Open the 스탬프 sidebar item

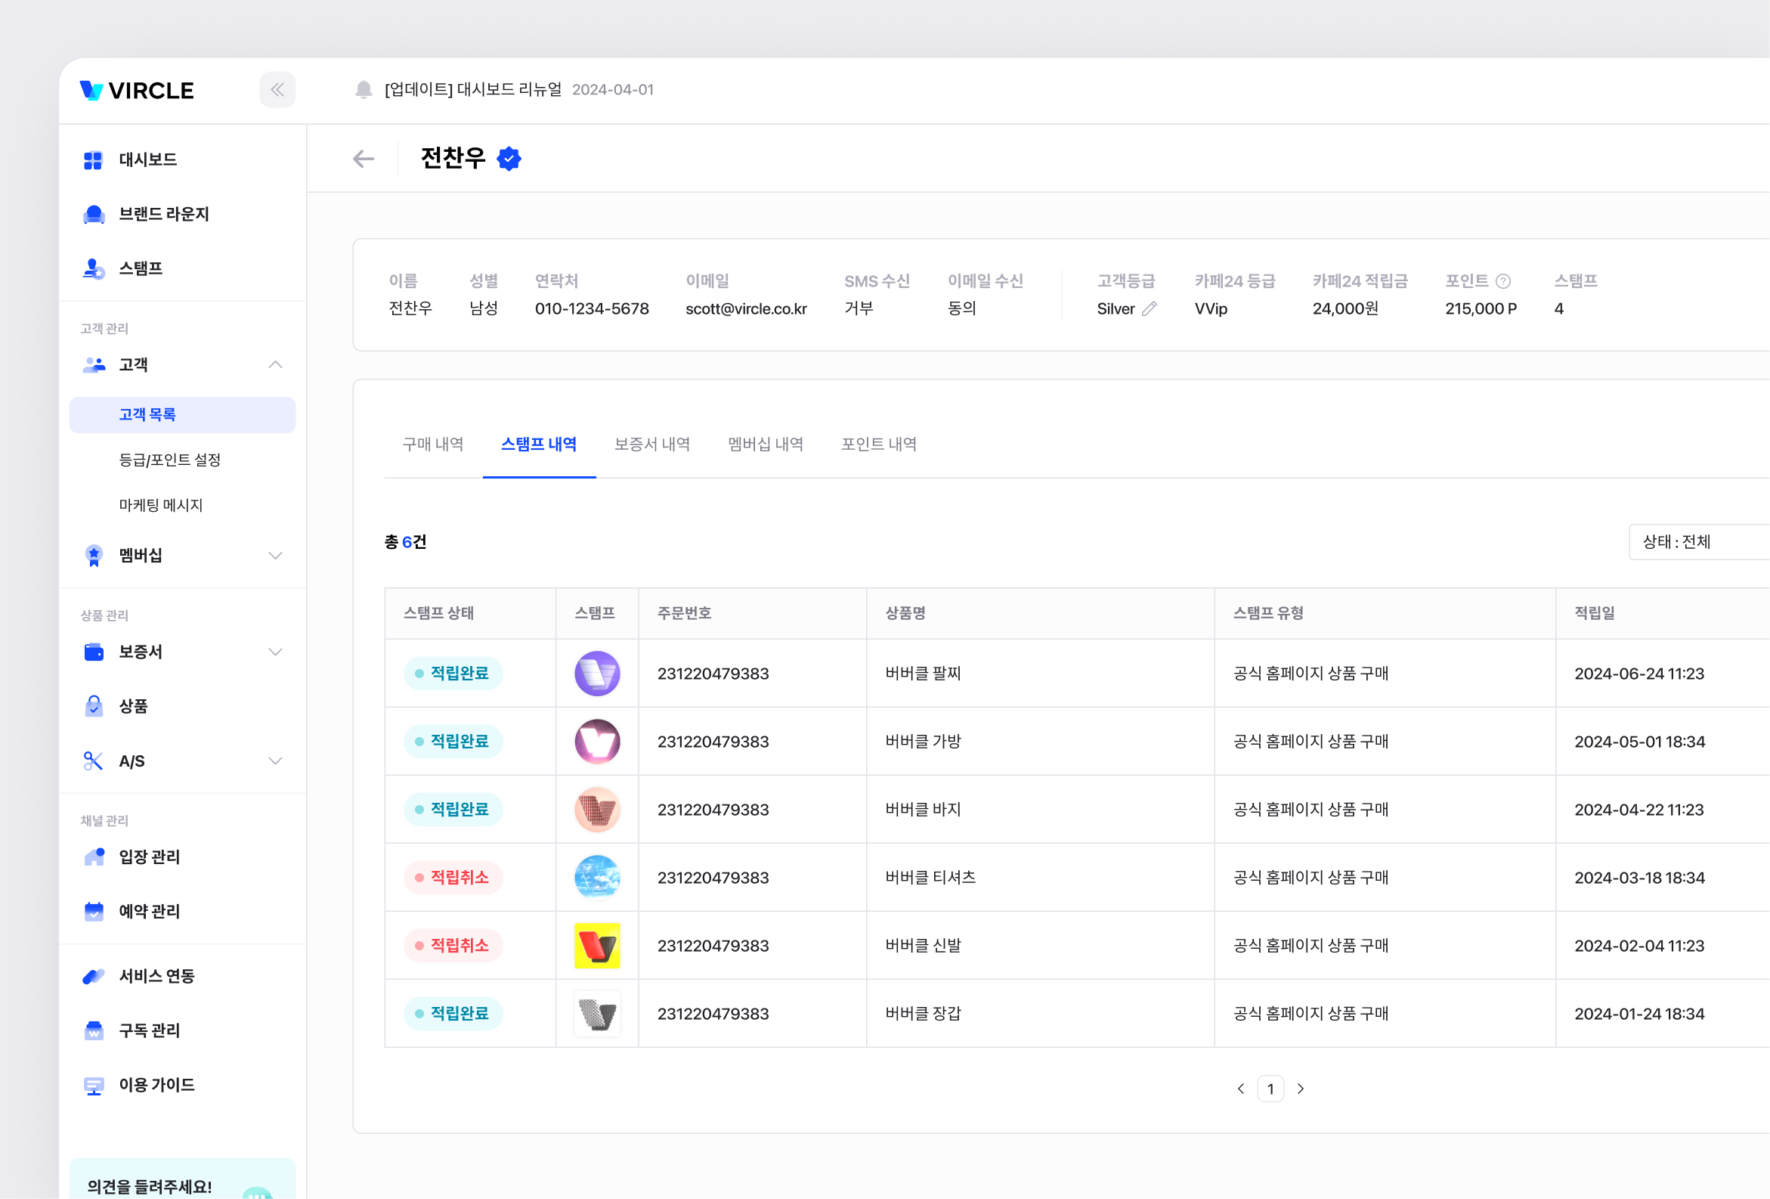[x=140, y=268]
